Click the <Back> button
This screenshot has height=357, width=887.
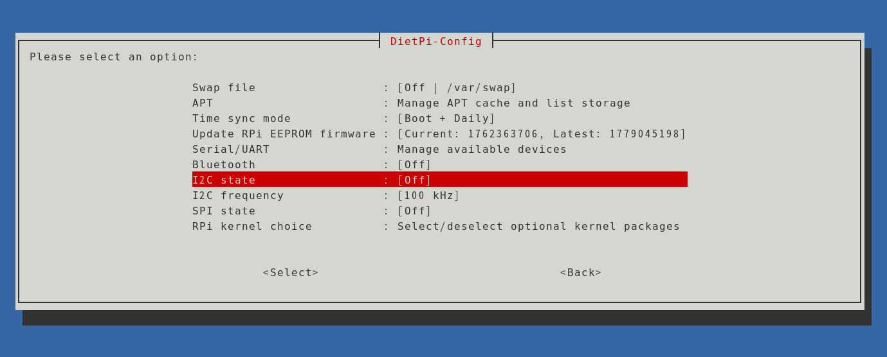(x=581, y=272)
